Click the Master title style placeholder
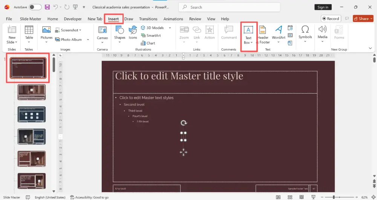This screenshot has width=377, height=200. pos(215,82)
